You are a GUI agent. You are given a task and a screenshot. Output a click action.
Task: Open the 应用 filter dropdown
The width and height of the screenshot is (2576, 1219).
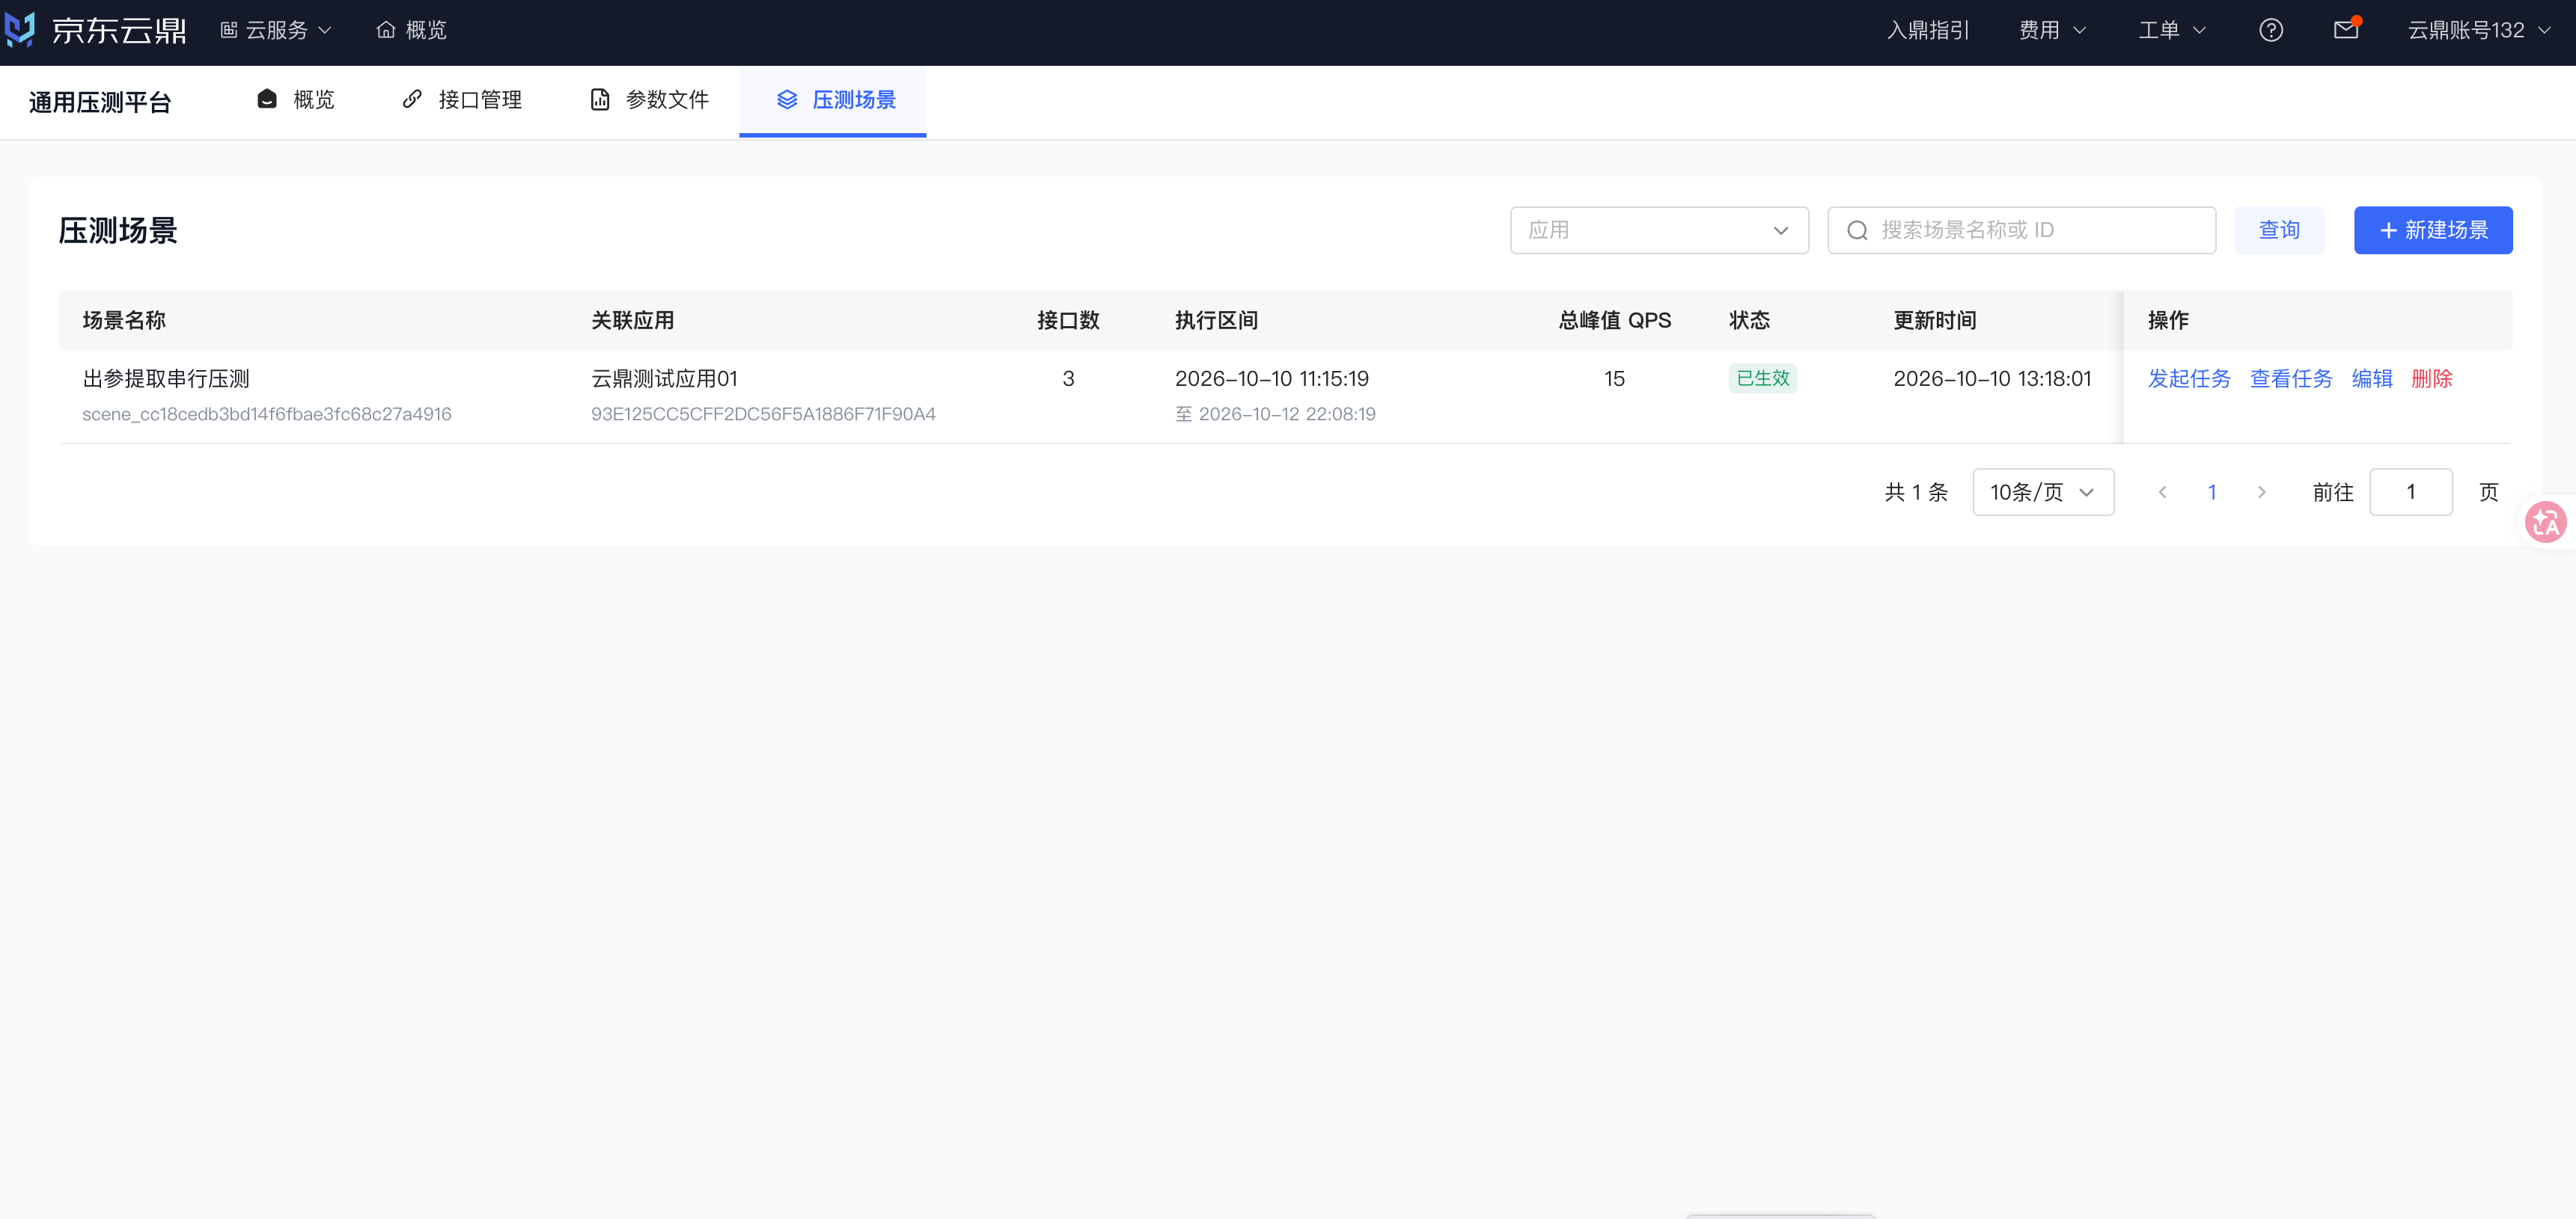pyautogui.click(x=1659, y=231)
